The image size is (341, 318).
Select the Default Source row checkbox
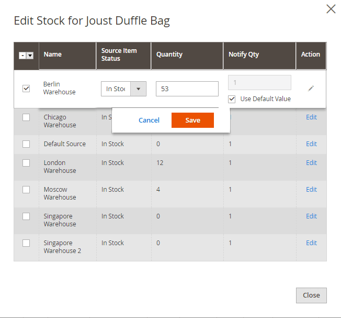(x=26, y=144)
